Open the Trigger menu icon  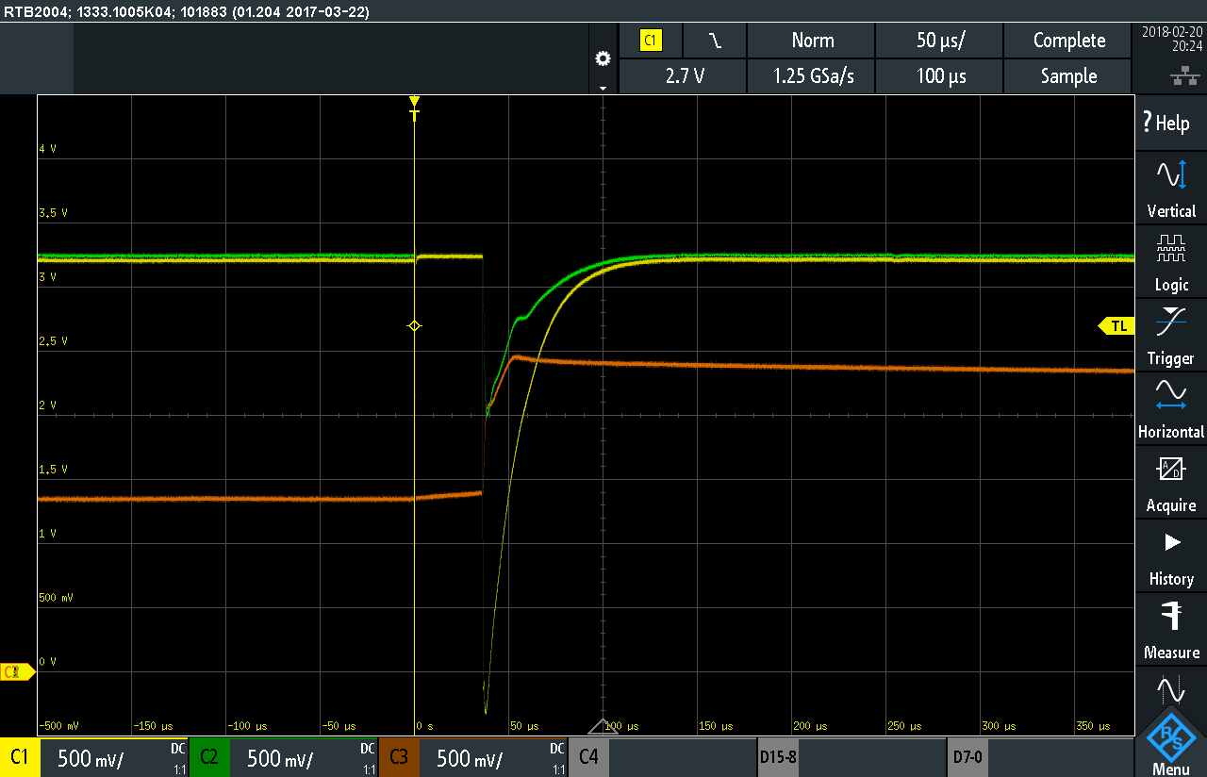tap(1170, 323)
